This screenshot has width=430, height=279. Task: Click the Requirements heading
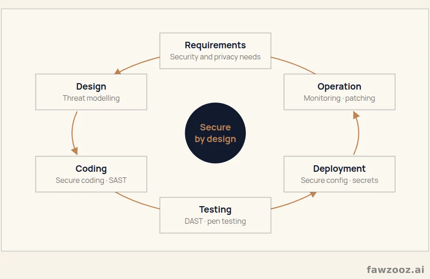pos(215,45)
